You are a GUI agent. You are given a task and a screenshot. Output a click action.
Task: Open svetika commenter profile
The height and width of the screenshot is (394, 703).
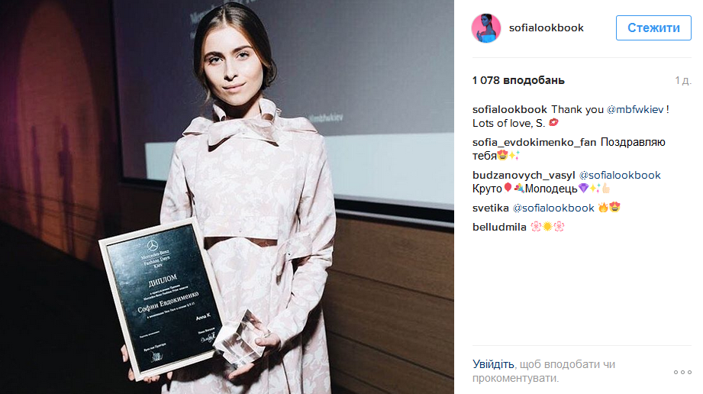(491, 208)
